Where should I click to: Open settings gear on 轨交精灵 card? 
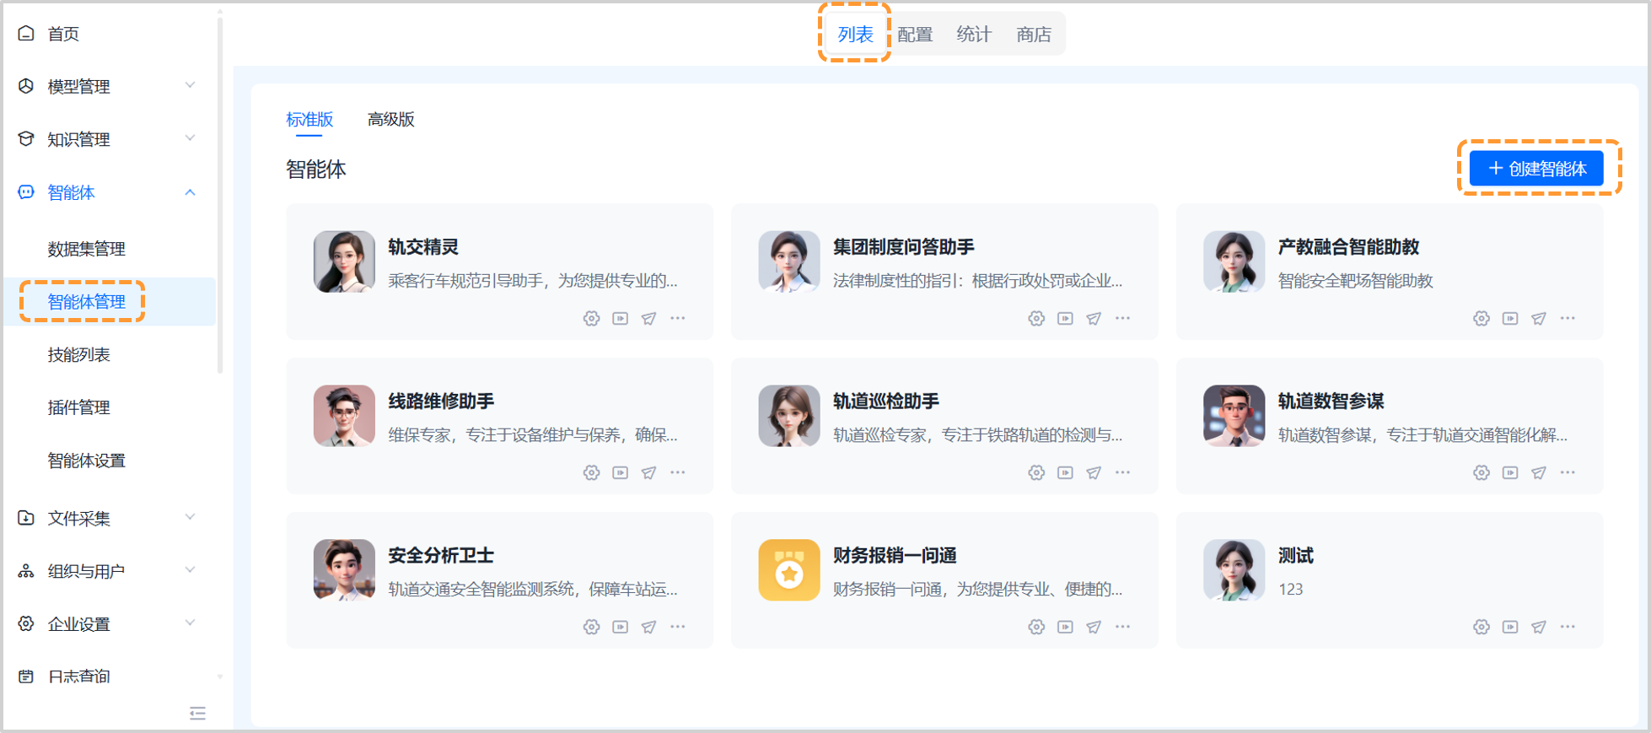pyautogui.click(x=592, y=318)
